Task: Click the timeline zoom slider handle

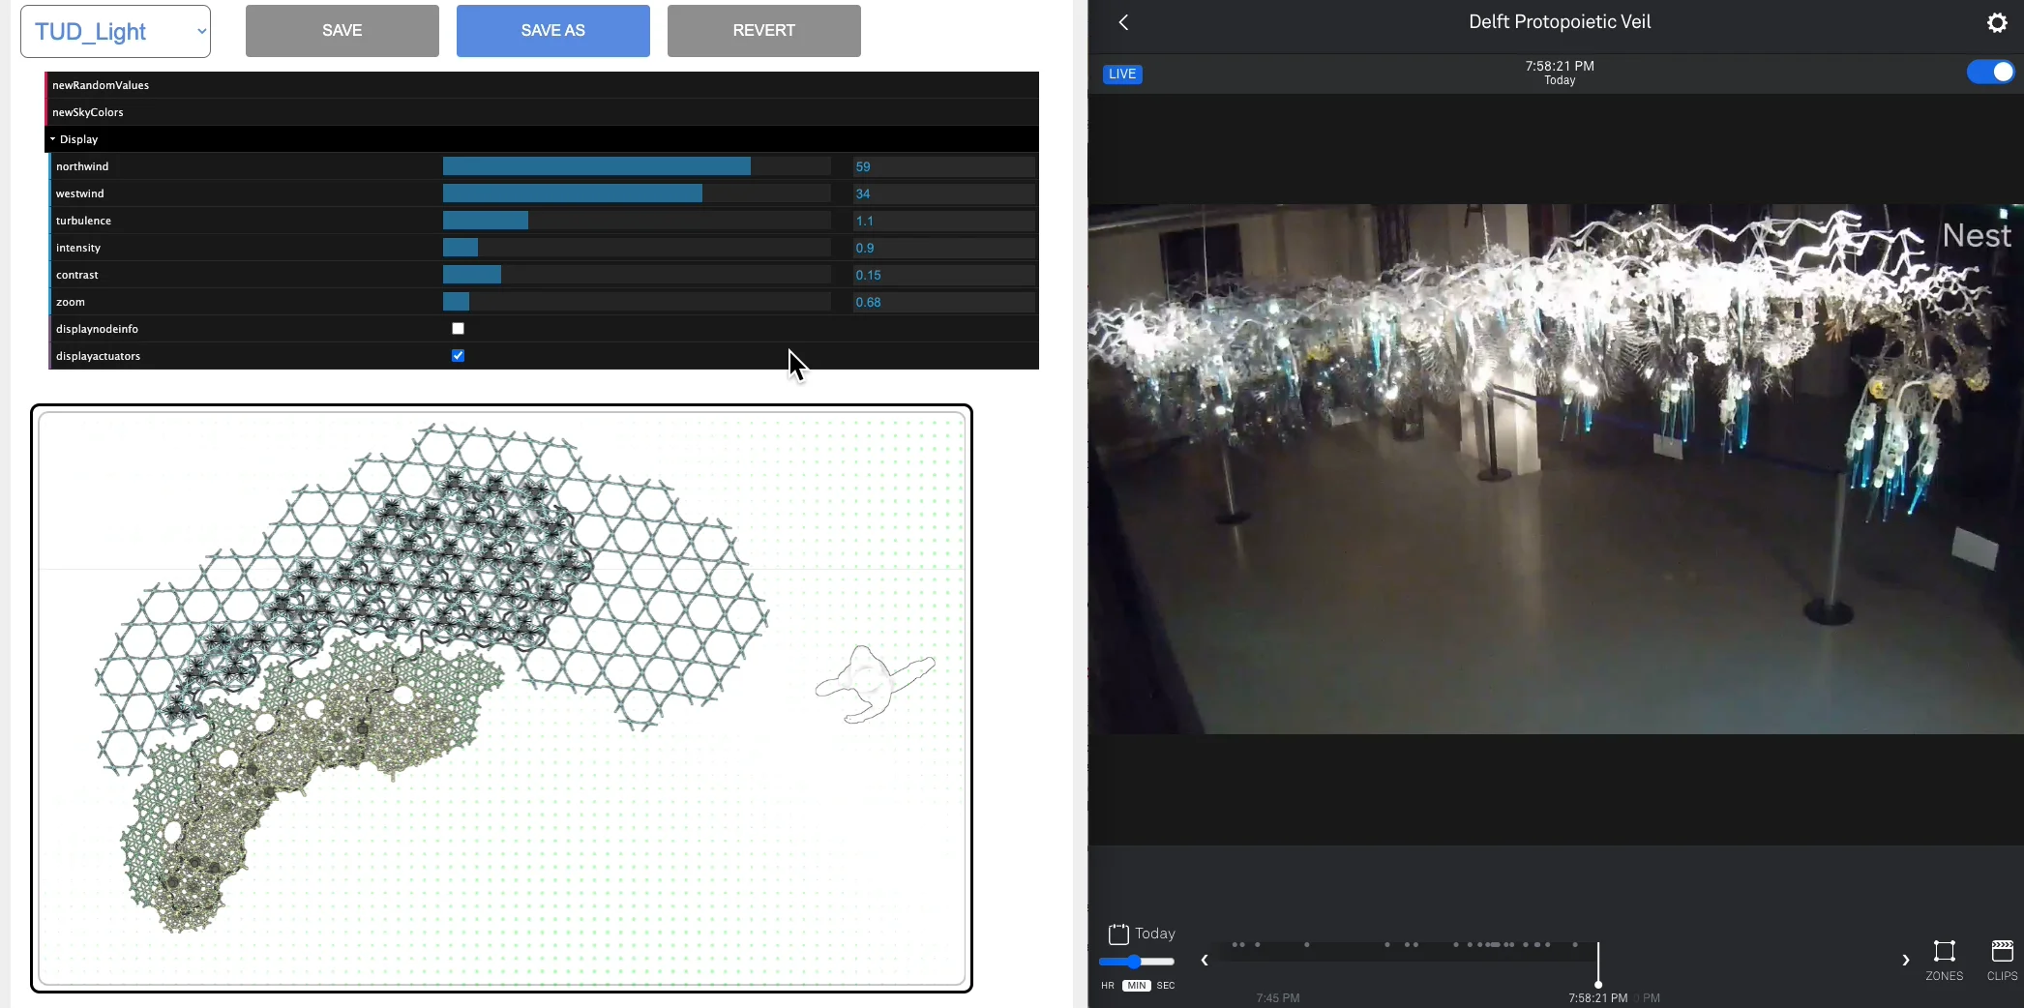Action: pyautogui.click(x=1134, y=962)
